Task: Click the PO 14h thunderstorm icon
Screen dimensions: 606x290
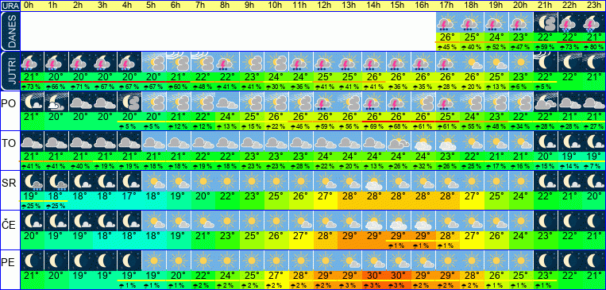Action: point(375,102)
